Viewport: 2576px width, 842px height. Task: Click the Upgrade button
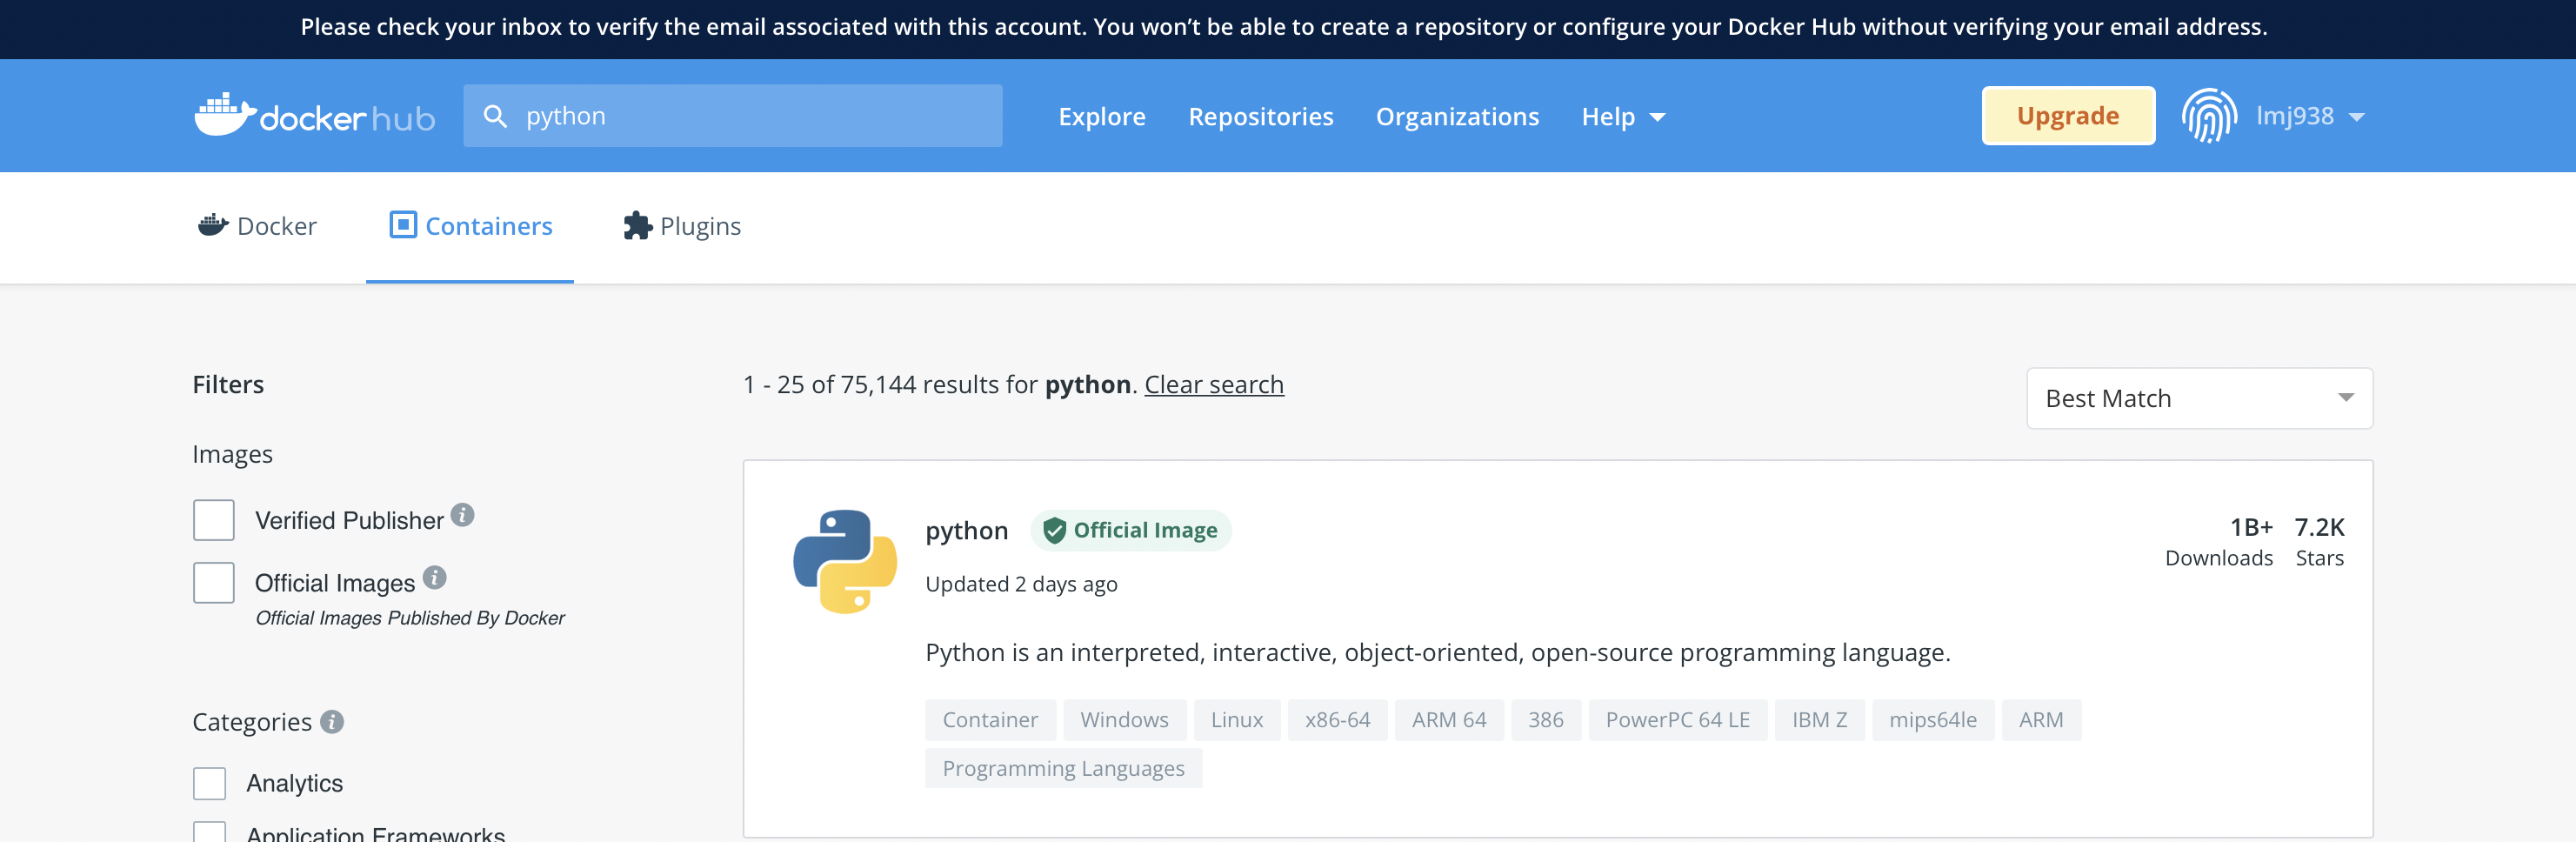[x=2068, y=116]
